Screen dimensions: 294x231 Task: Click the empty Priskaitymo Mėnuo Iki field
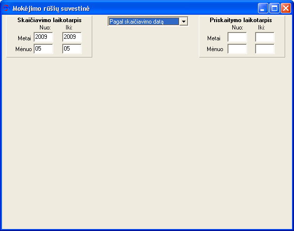click(265, 49)
